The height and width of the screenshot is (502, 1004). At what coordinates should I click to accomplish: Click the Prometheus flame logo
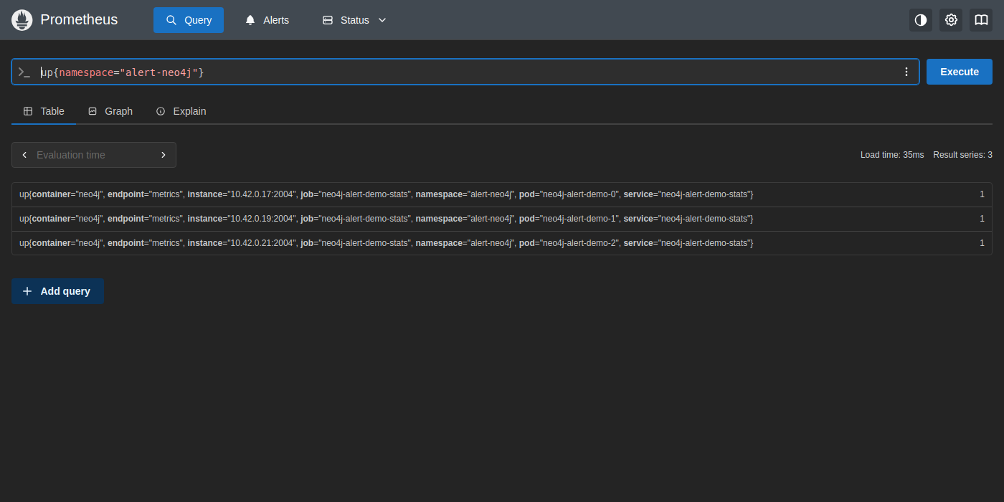click(x=22, y=20)
